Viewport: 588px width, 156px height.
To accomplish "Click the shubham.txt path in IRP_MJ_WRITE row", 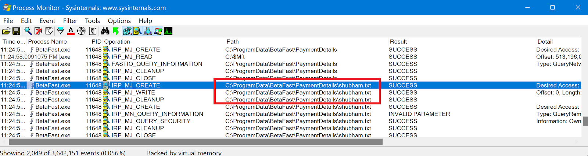I will pyautogui.click(x=298, y=92).
